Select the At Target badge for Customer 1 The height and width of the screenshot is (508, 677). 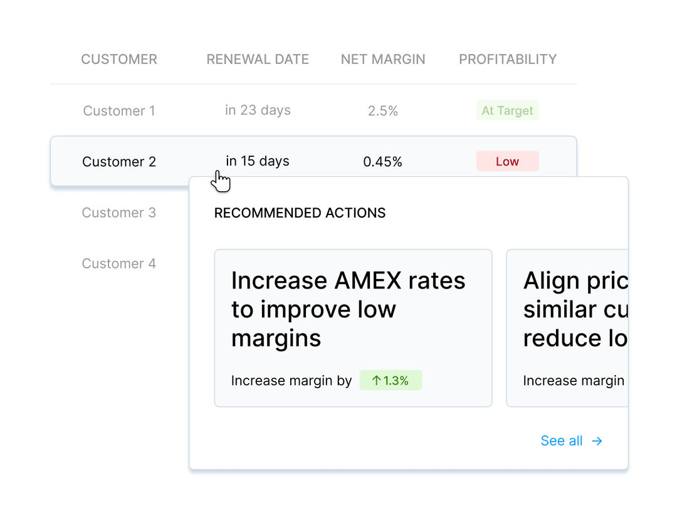[x=507, y=110]
